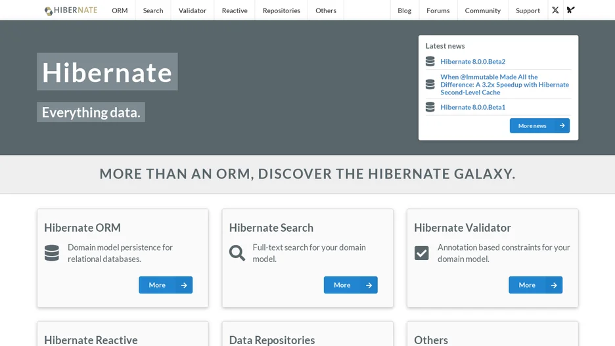Open the Community nav link
The width and height of the screenshot is (615, 346).
[x=483, y=11]
